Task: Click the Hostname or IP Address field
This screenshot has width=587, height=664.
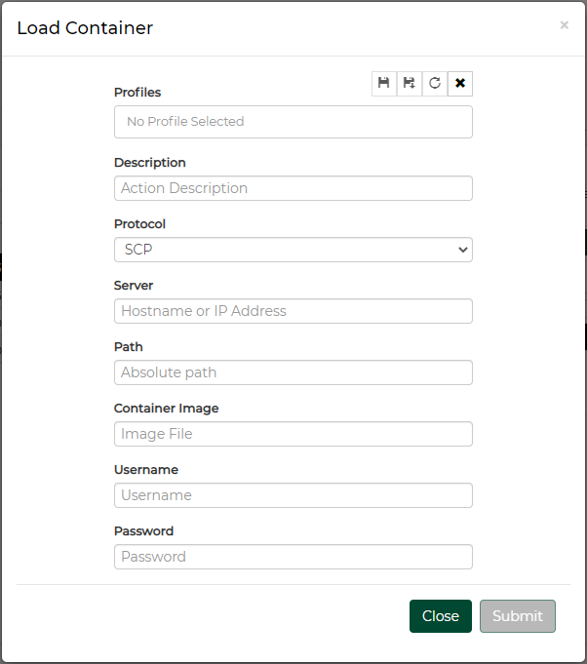Action: 293,311
